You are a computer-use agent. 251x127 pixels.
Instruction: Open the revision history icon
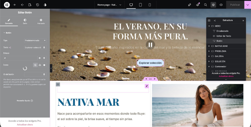(x=37, y=5)
